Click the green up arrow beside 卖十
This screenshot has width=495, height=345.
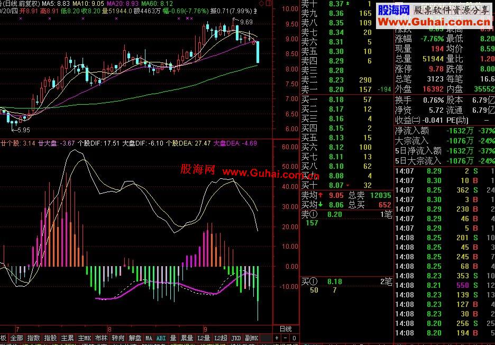coord(347,4)
